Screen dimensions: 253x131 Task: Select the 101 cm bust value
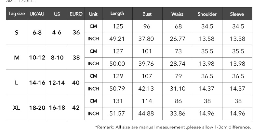click(x=147, y=51)
